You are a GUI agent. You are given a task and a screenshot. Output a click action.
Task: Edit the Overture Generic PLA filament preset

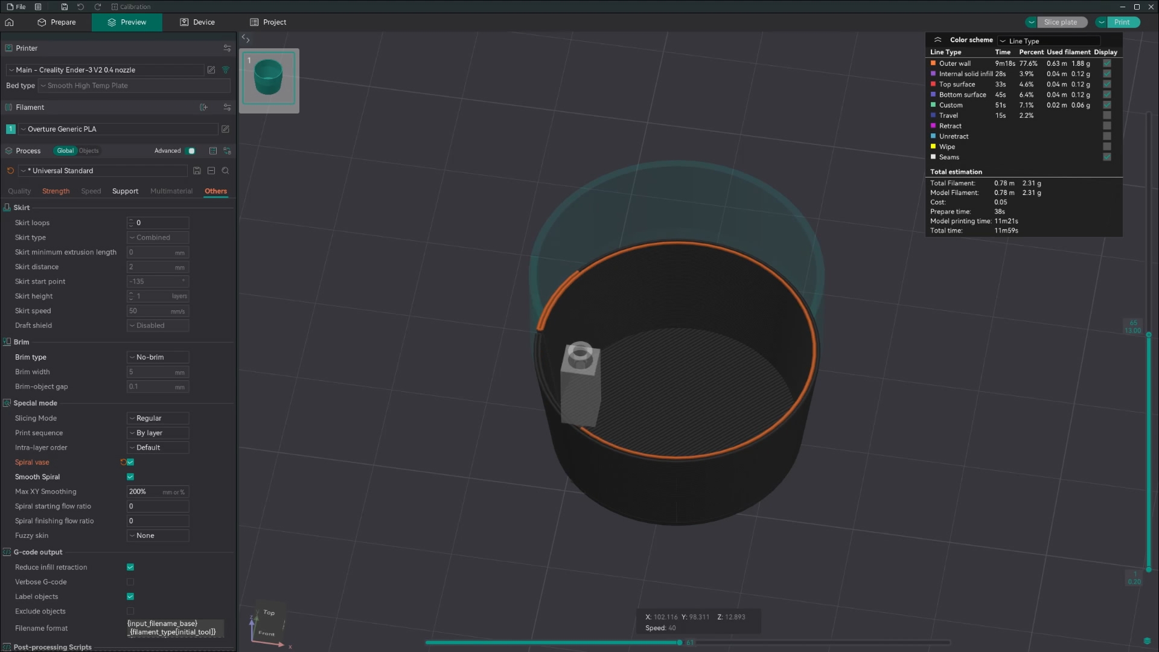point(225,129)
